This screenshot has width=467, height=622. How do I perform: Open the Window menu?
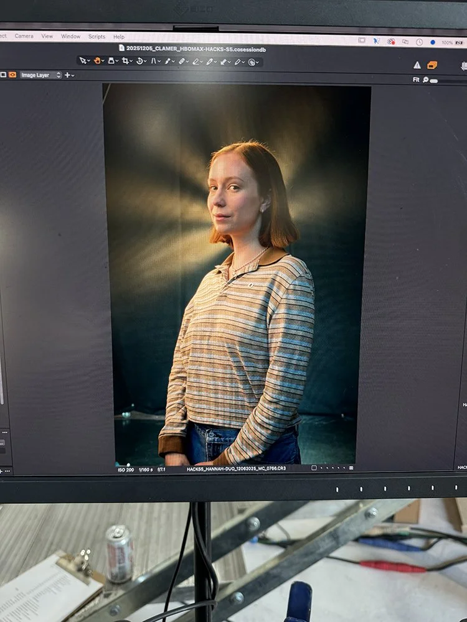coord(71,36)
